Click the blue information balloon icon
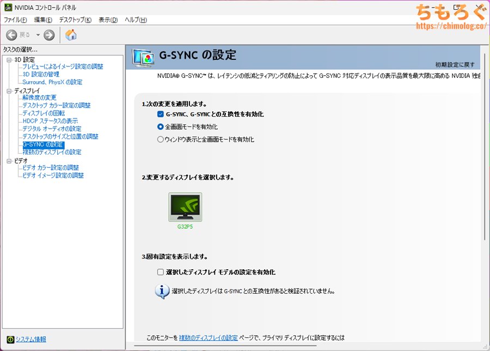 (162, 292)
